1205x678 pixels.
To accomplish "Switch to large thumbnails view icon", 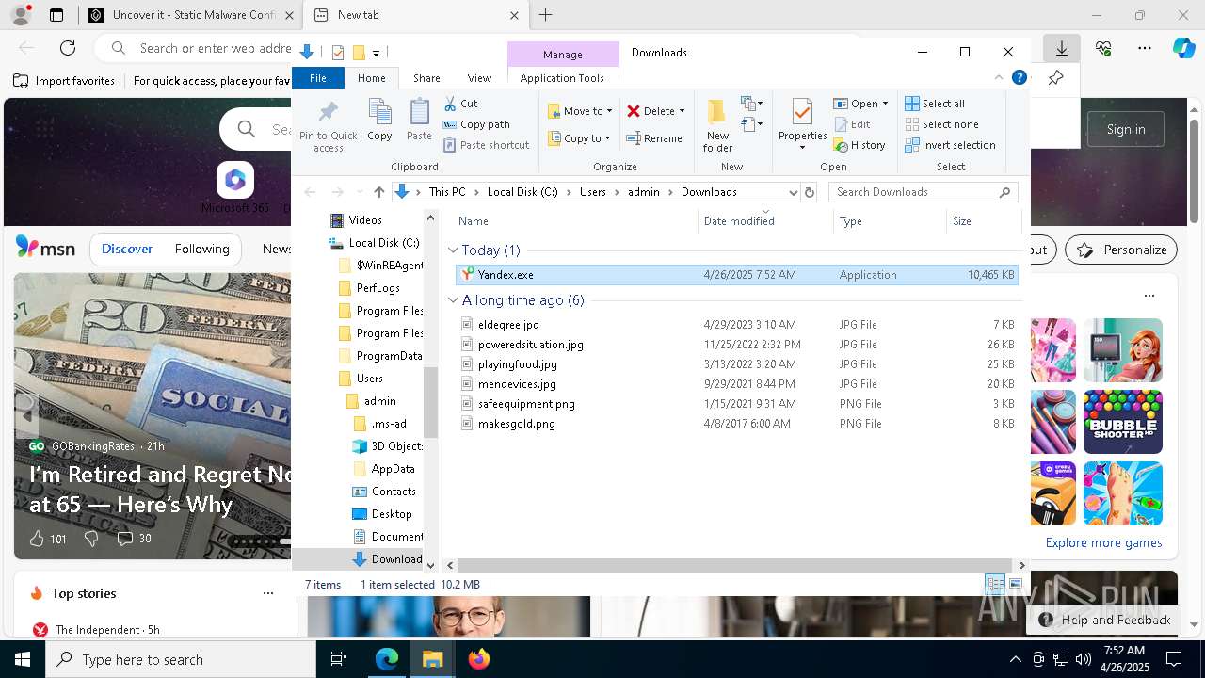I will tap(1016, 585).
